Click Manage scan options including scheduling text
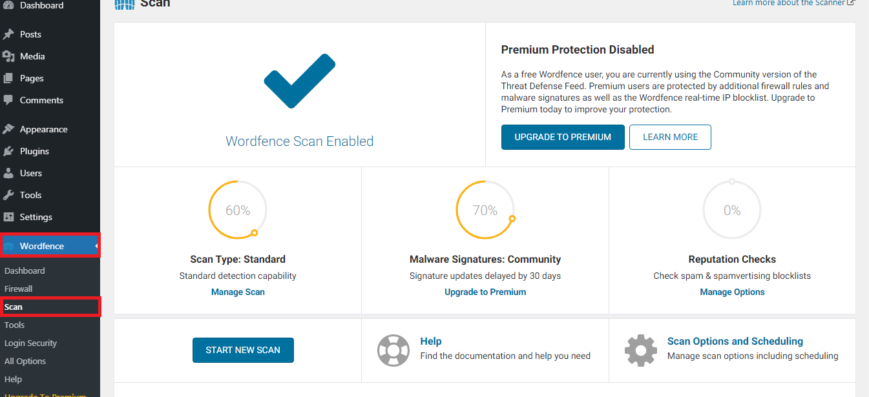 point(753,356)
